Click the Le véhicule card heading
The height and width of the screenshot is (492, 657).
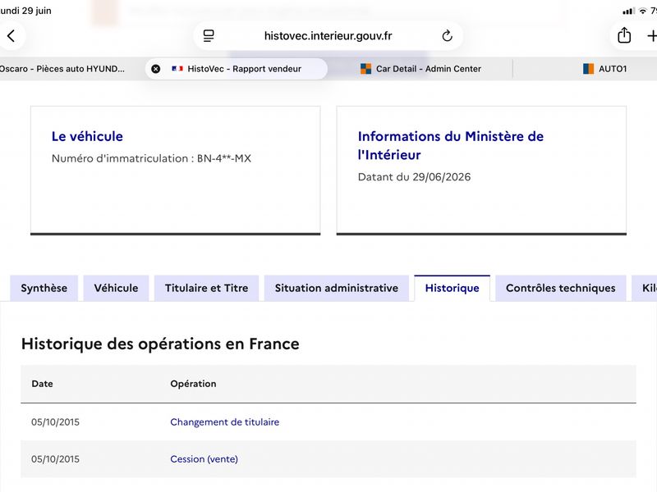(x=87, y=136)
